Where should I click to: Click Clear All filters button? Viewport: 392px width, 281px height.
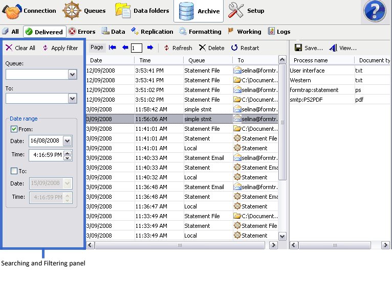click(20, 48)
